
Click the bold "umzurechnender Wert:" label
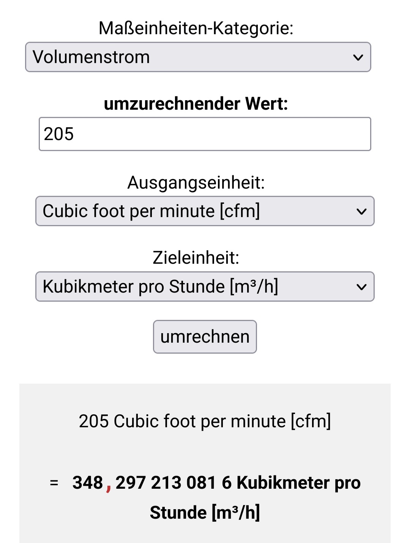196,104
